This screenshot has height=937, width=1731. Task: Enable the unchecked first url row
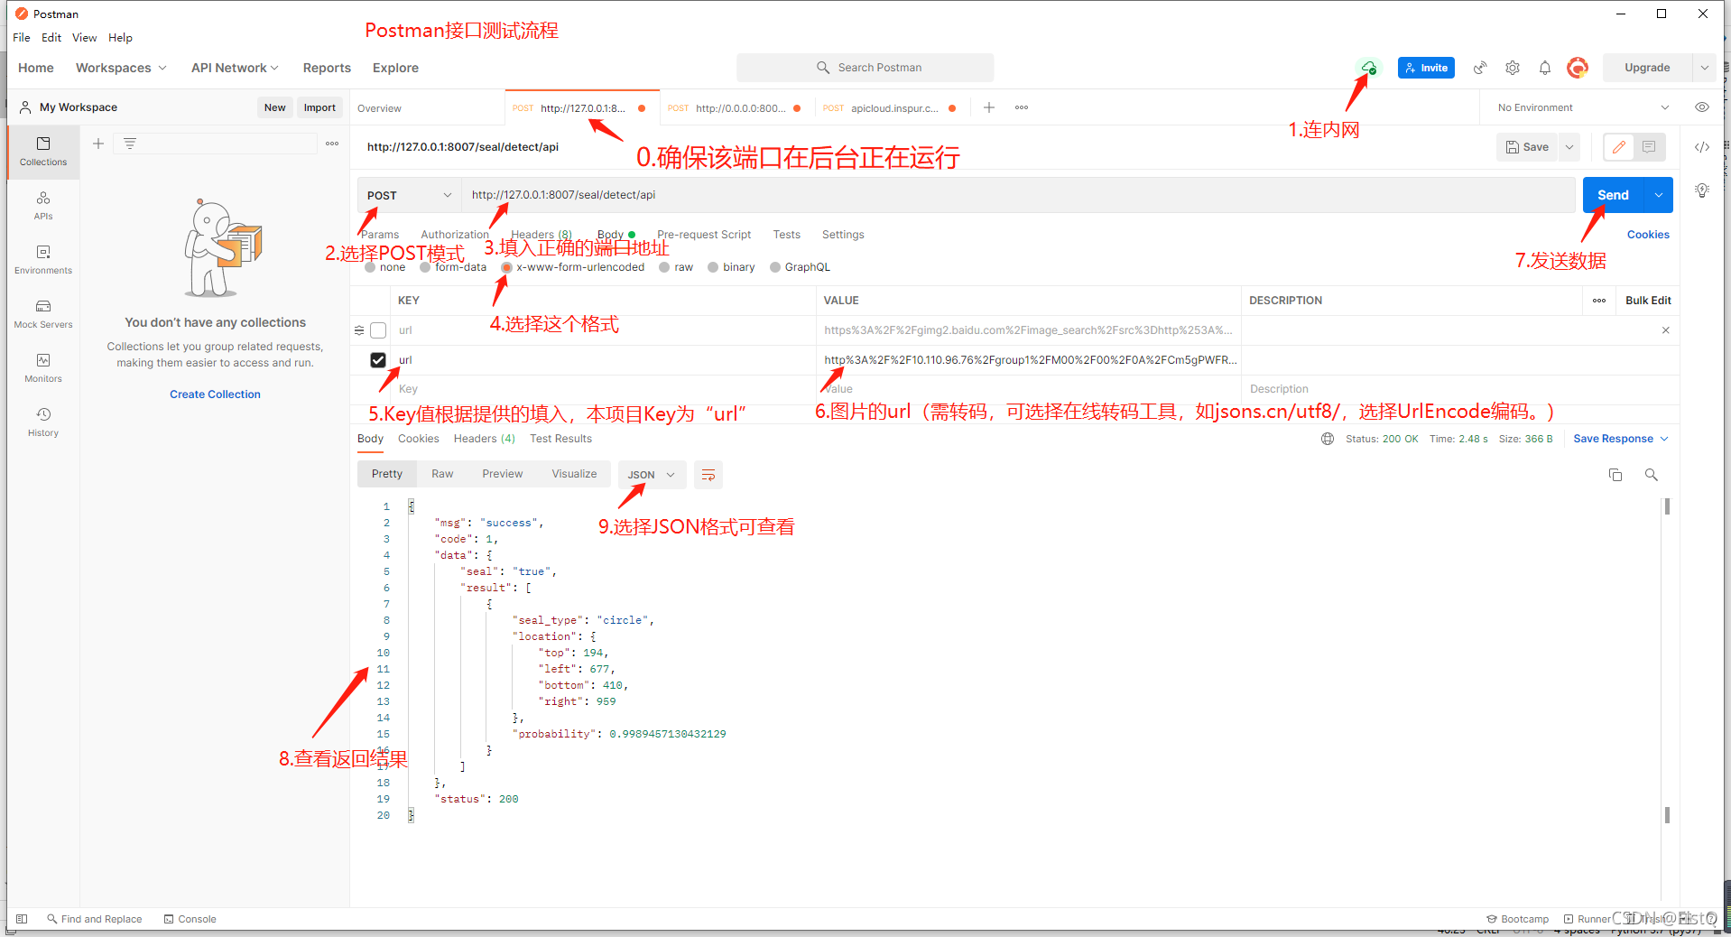(x=379, y=330)
